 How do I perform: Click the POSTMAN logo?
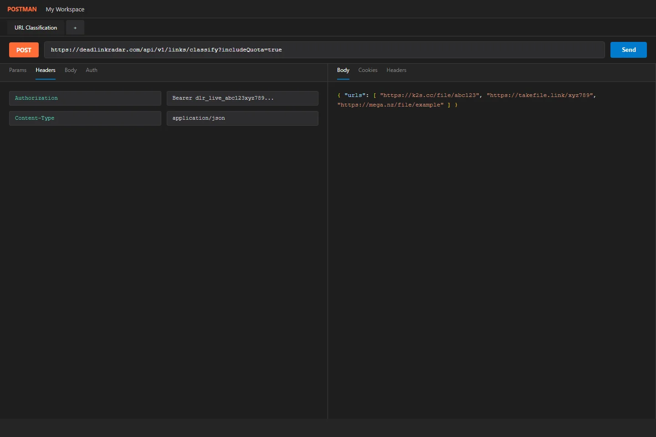click(22, 9)
